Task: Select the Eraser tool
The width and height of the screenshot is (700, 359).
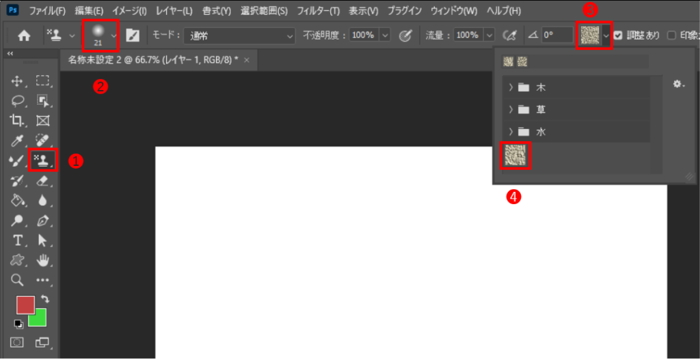Action: coord(42,180)
